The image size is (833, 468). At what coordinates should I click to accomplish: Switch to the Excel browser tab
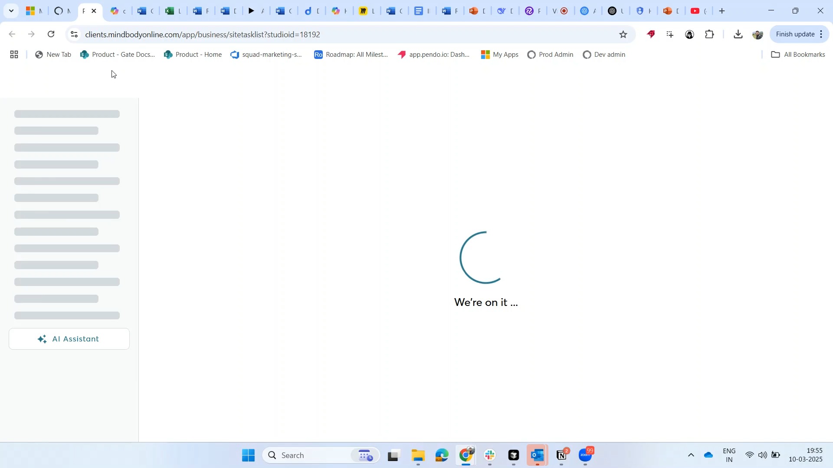point(173,11)
